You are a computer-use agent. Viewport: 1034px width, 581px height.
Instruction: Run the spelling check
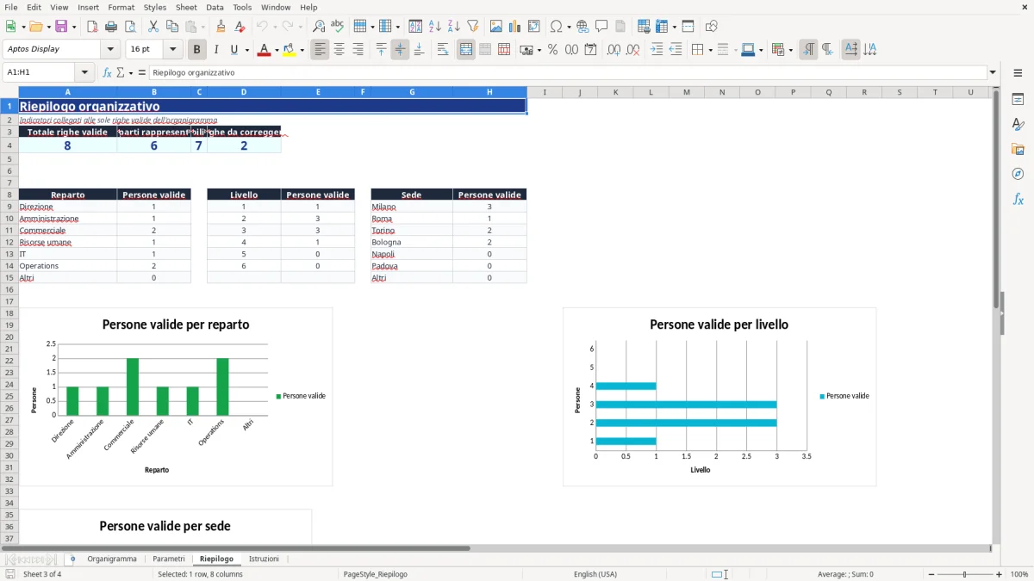click(x=338, y=27)
